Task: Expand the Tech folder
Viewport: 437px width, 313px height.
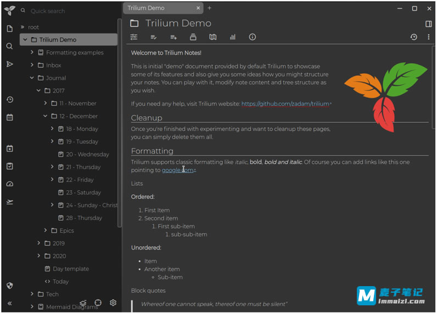Action: [x=32, y=293]
